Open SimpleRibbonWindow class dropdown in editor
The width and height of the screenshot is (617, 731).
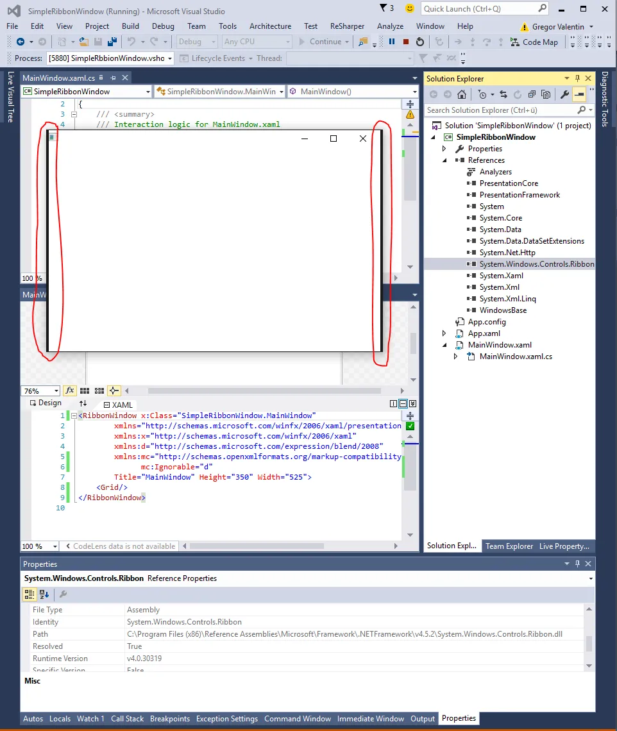click(87, 91)
